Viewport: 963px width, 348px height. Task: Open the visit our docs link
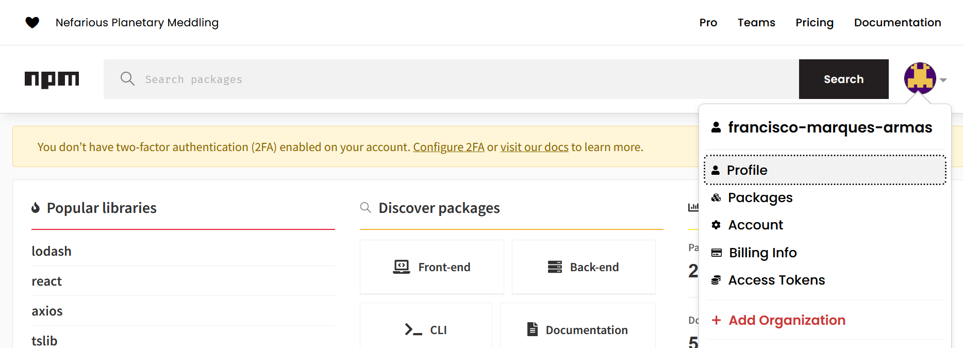pos(534,147)
